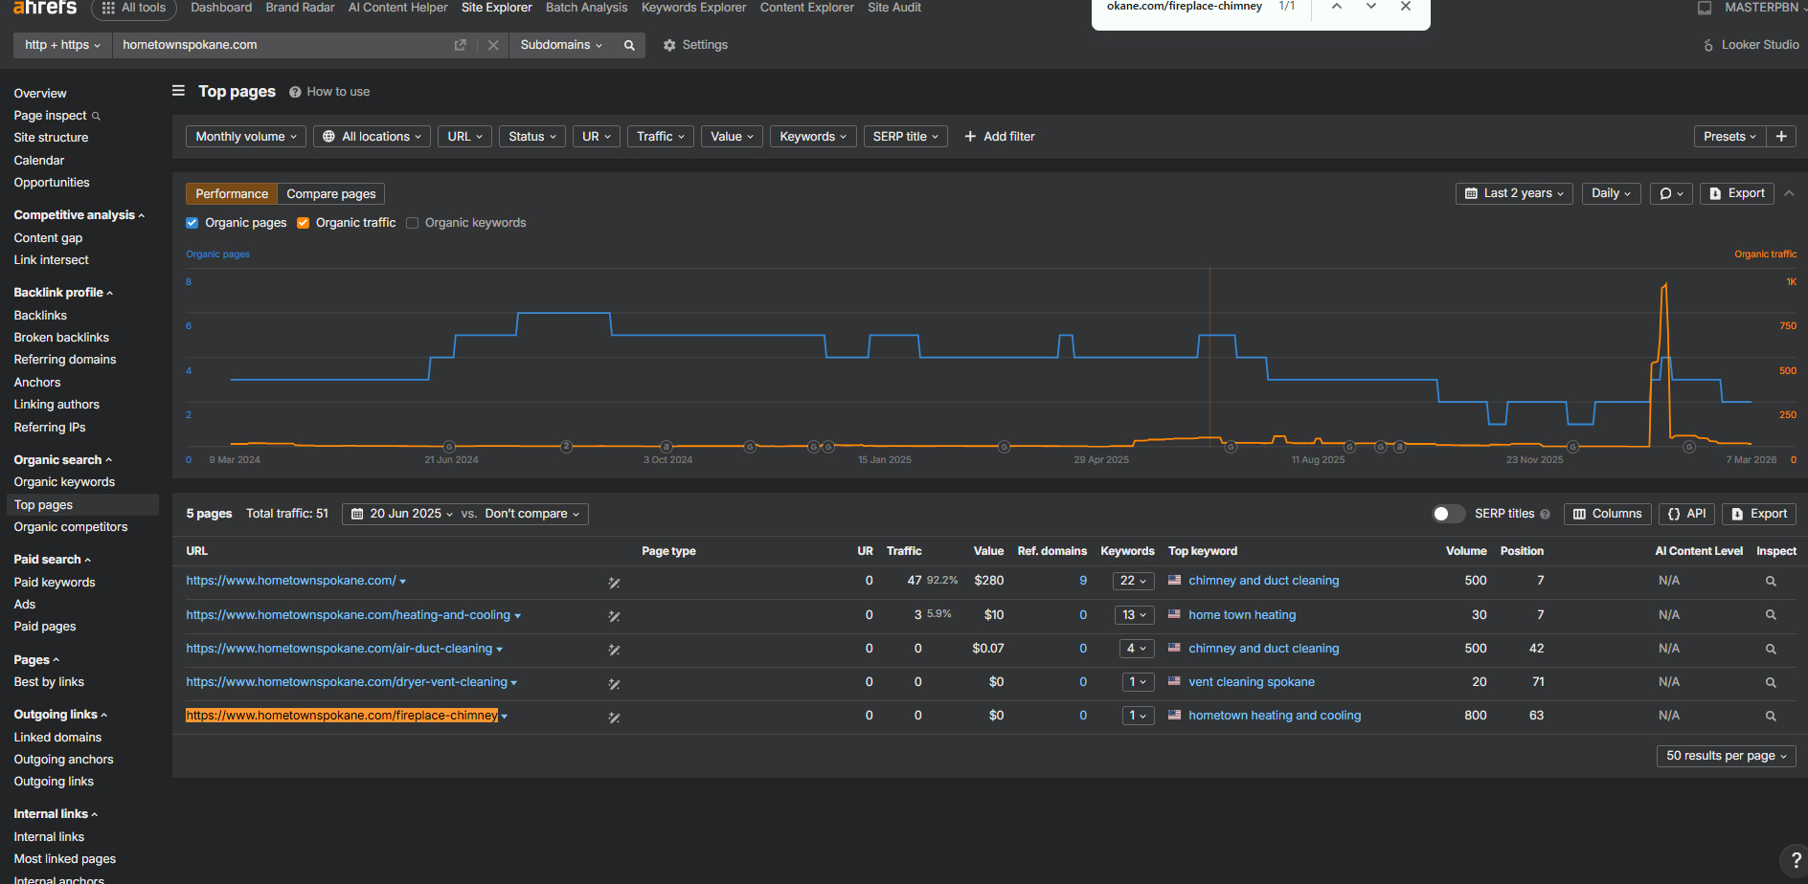Open the heating-and-cooling URL link

348,615
